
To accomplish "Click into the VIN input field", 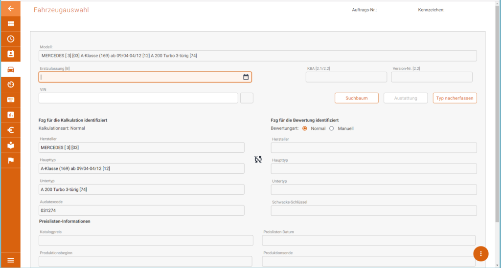I will click(138, 98).
